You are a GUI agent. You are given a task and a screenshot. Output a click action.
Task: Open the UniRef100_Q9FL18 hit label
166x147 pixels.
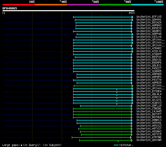click(149, 106)
